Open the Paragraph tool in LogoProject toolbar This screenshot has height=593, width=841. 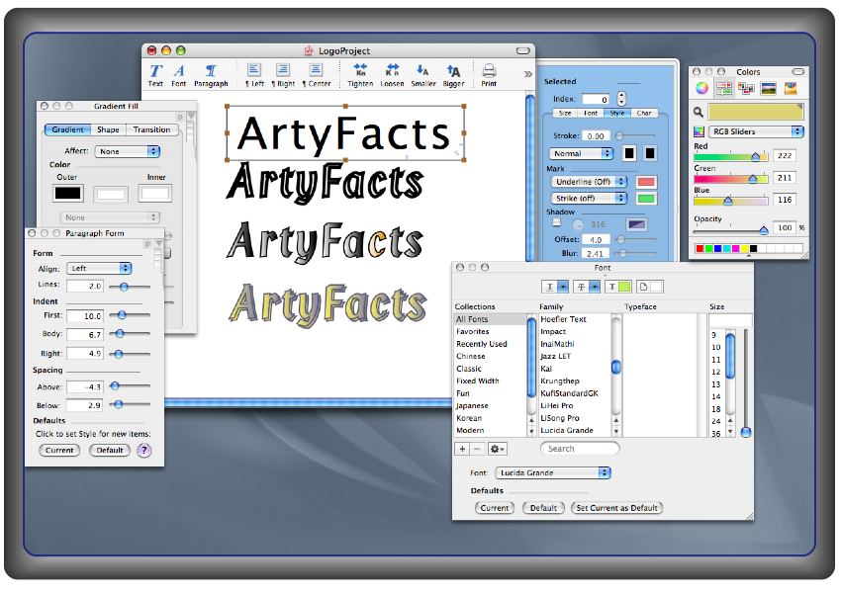[211, 75]
